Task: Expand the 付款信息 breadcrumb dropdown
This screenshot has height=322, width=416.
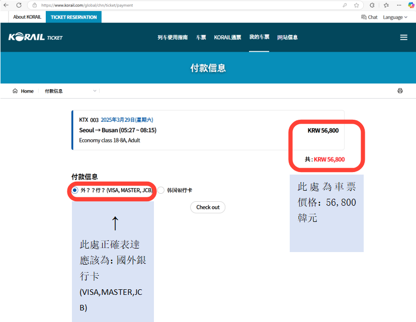Action: click(x=94, y=91)
